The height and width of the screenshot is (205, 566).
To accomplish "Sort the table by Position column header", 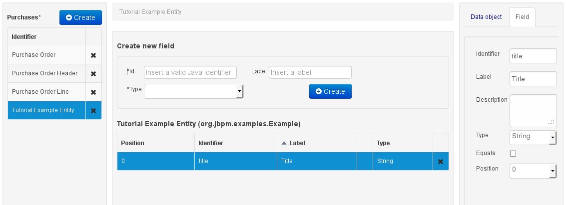I will coord(133,143).
